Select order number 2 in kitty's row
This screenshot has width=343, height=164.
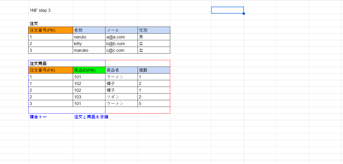(x=51, y=44)
